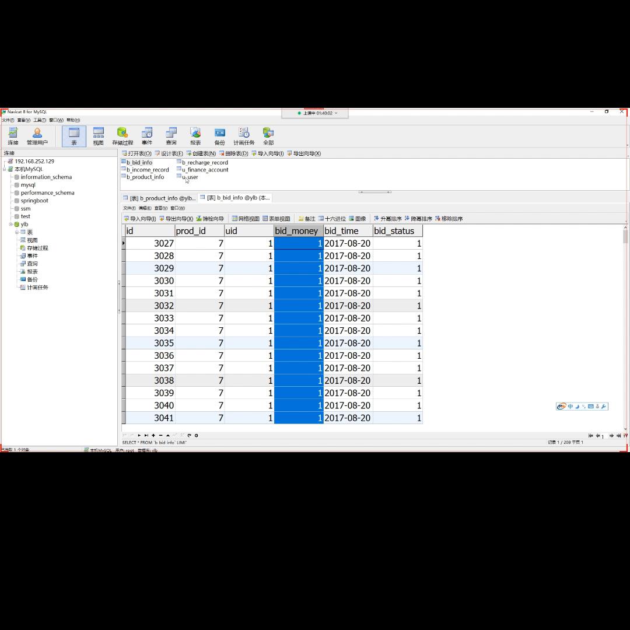Switch to 表单视图 (Form View)

tap(276, 219)
